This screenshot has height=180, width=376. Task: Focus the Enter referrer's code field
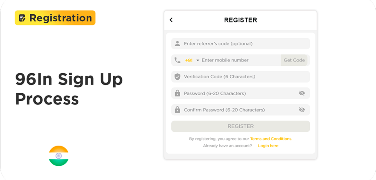coord(241,44)
